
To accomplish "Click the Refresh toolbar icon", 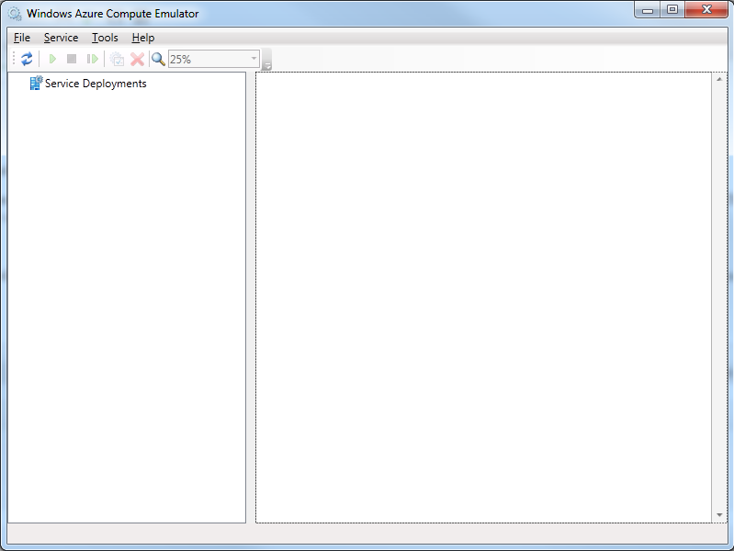I will [x=27, y=59].
